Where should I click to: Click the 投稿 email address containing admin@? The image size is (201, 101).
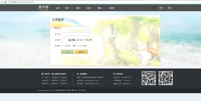coord(92,80)
